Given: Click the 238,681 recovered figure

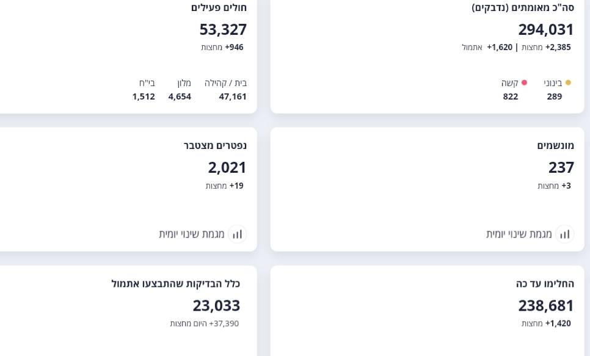Looking at the screenshot, I should [x=545, y=305].
